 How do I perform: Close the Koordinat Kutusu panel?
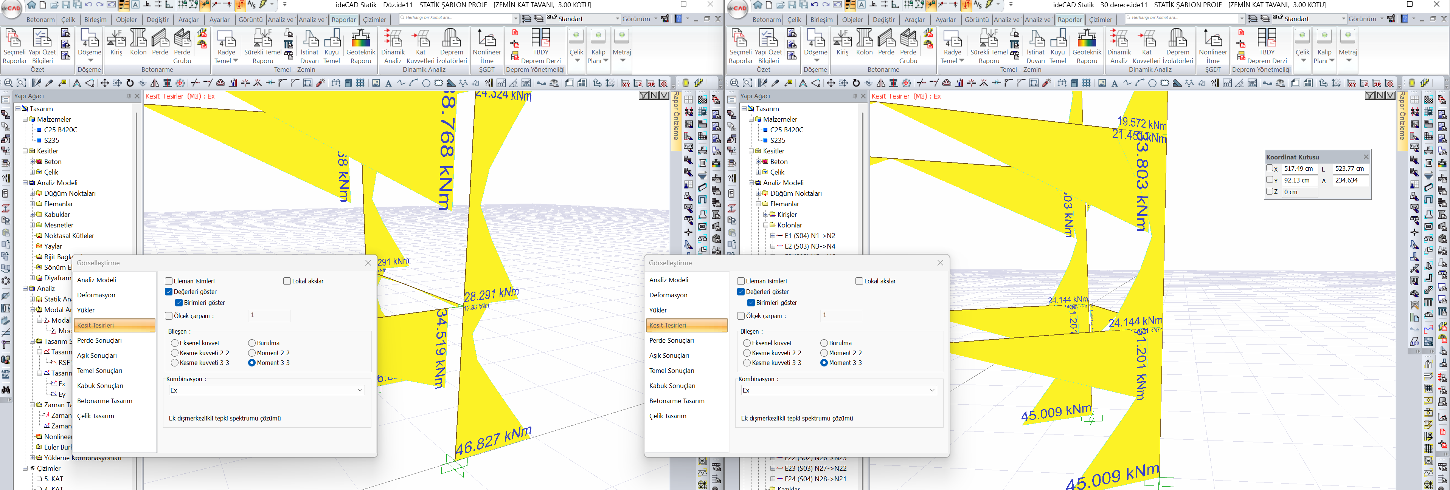[1366, 157]
